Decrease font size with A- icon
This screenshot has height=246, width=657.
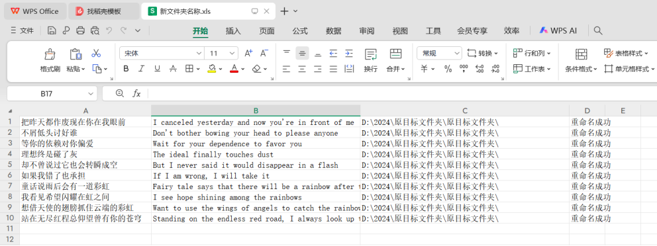264,53
